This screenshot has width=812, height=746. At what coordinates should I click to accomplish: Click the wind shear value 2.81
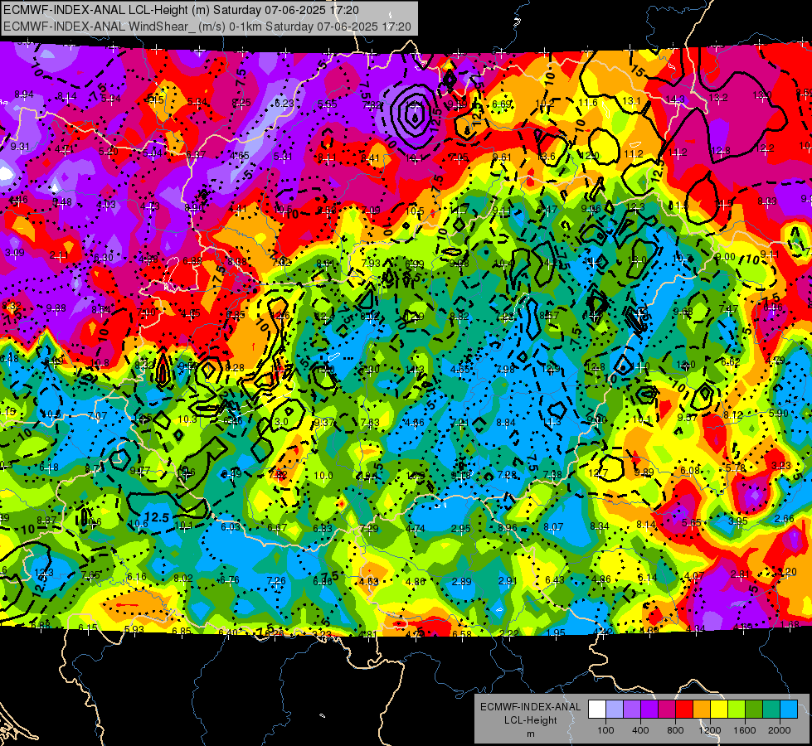point(741,574)
